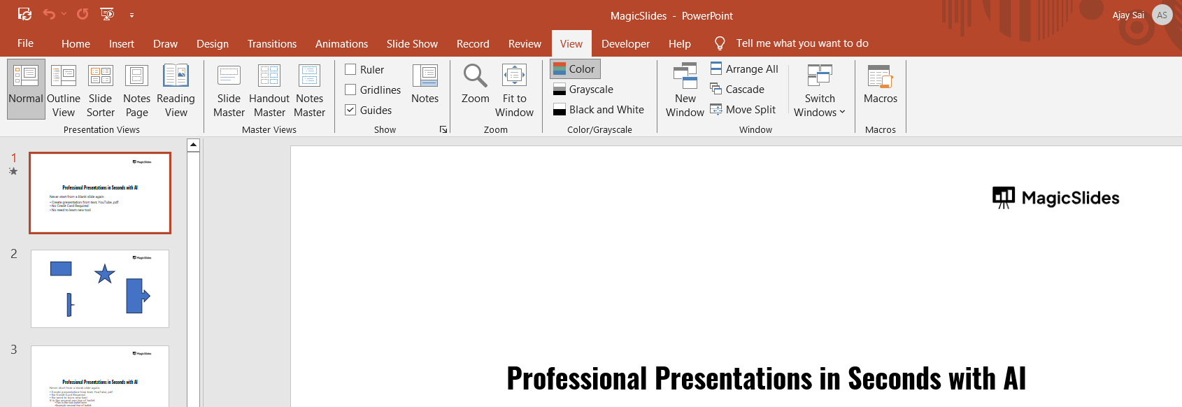Select Grayscale color mode
The width and height of the screenshot is (1182, 407).
(583, 89)
